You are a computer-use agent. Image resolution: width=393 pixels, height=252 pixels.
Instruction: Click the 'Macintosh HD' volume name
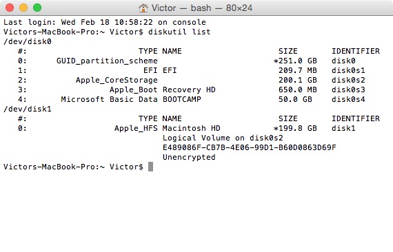[191, 128]
